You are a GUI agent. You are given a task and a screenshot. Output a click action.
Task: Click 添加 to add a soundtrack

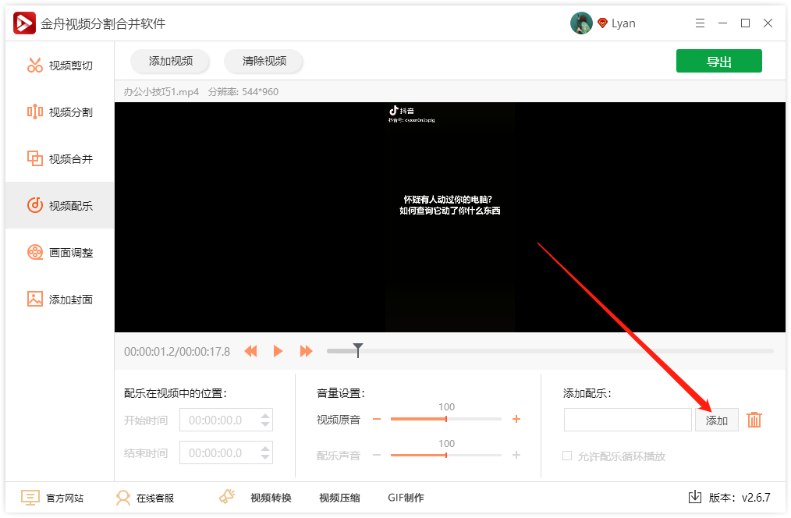(716, 420)
